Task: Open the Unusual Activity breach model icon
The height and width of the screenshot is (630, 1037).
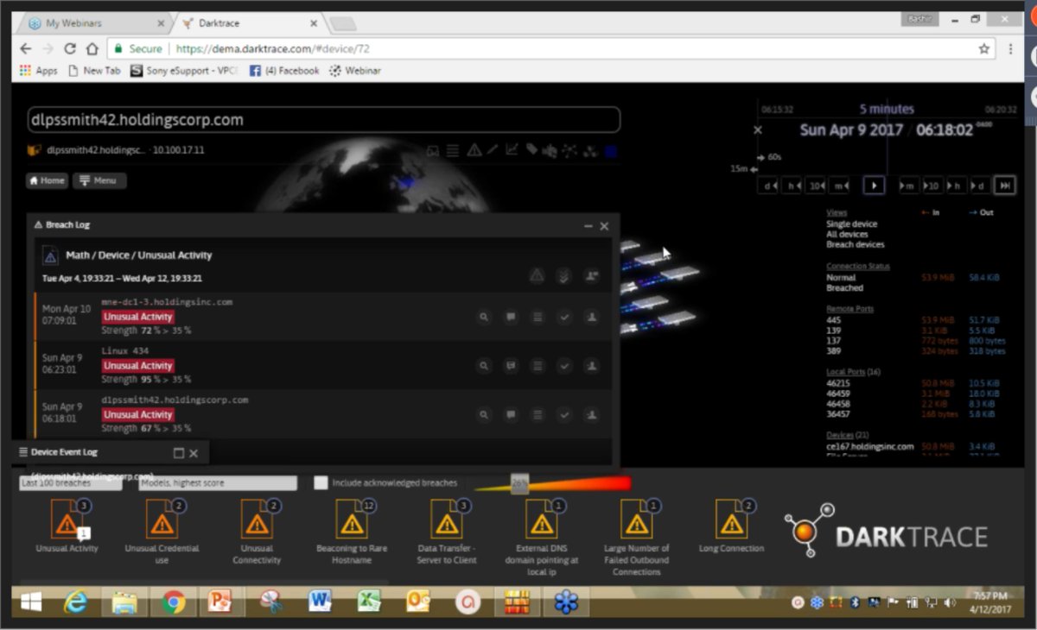Action: point(67,520)
